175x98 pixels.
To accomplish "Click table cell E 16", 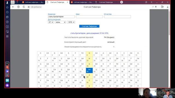I will (41, 59).
